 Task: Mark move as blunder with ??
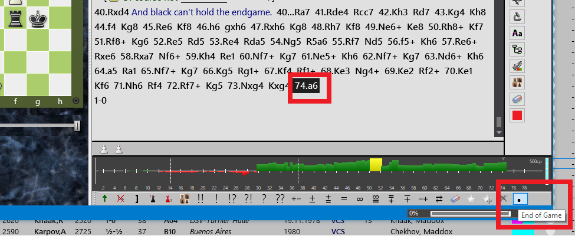pos(280,199)
